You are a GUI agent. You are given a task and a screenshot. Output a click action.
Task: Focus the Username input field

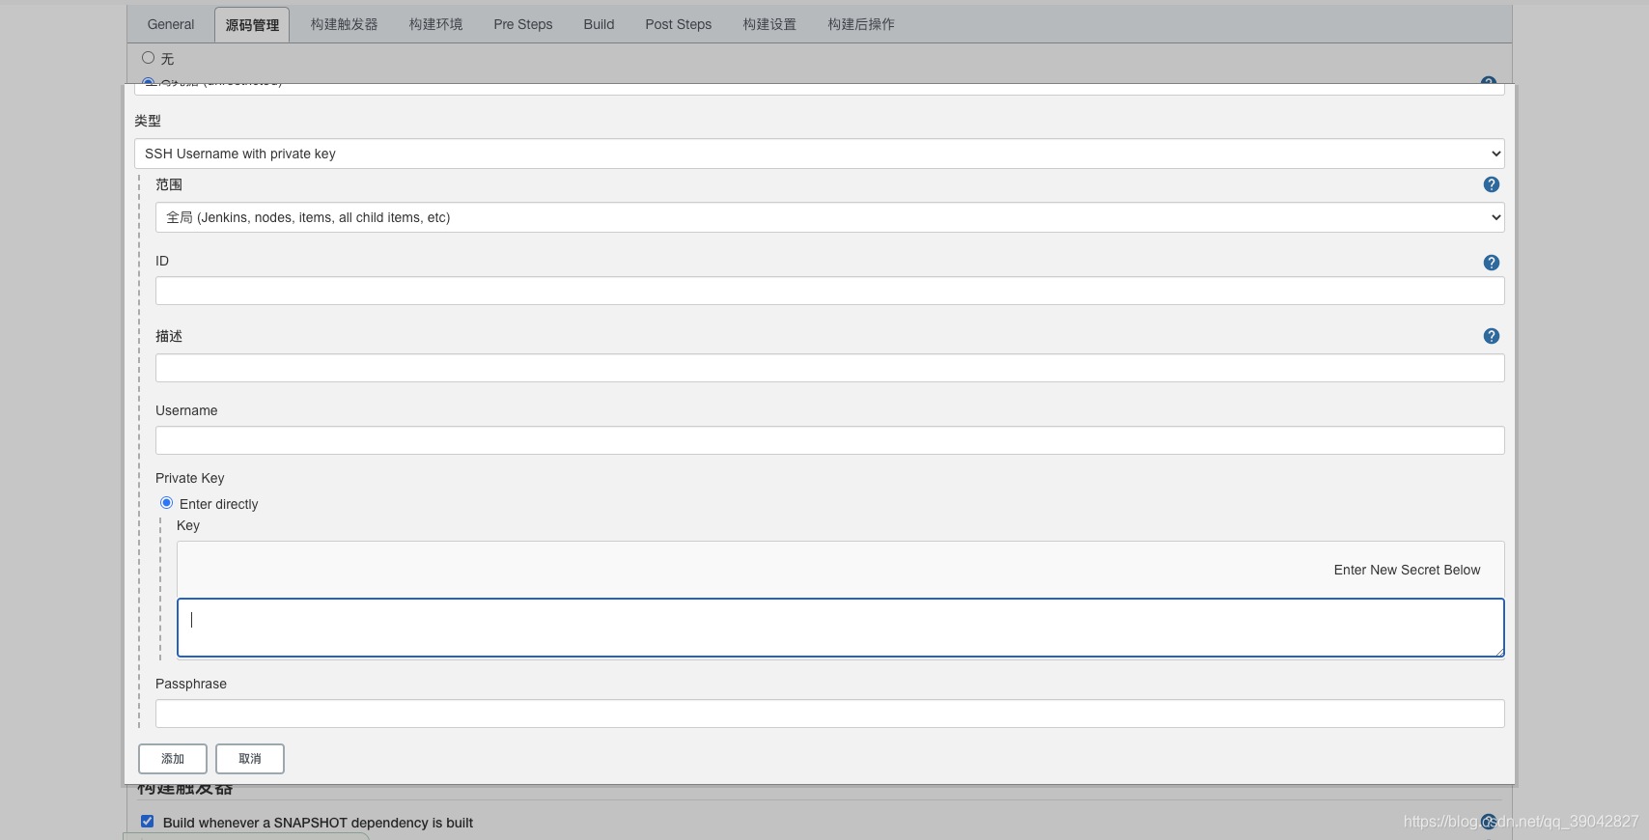[x=829, y=440]
